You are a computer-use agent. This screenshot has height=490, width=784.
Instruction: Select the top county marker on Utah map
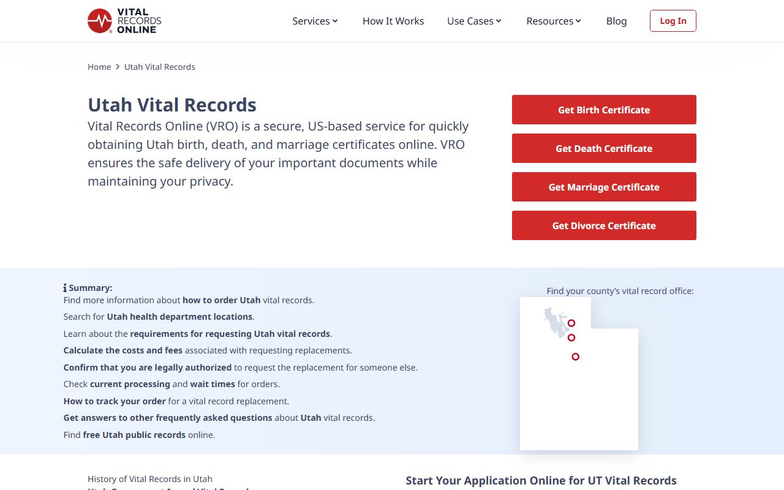(571, 323)
